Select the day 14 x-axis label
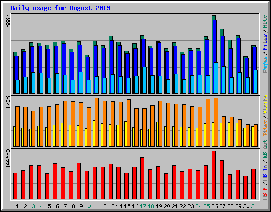271x212 pixels. pyautogui.click(x=119, y=206)
